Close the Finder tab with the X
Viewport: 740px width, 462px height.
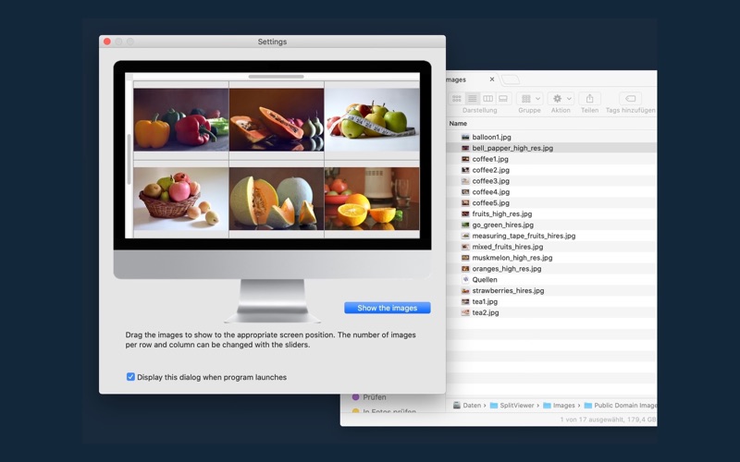(492, 79)
